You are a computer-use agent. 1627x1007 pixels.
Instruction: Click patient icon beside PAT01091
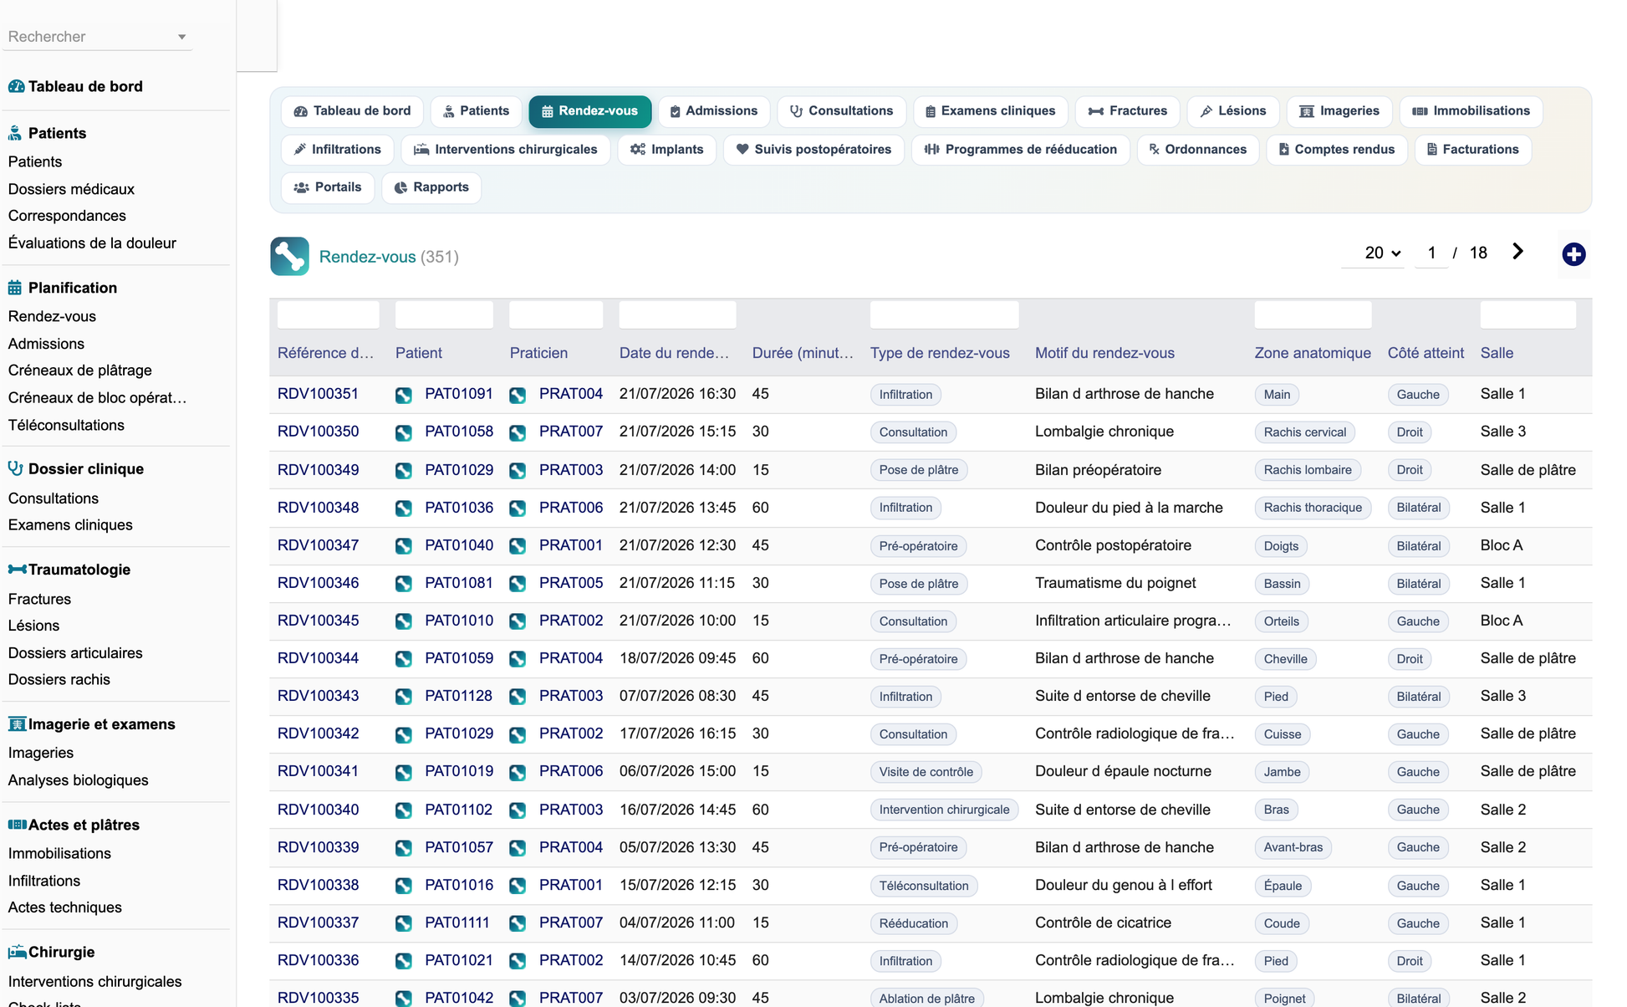404,395
